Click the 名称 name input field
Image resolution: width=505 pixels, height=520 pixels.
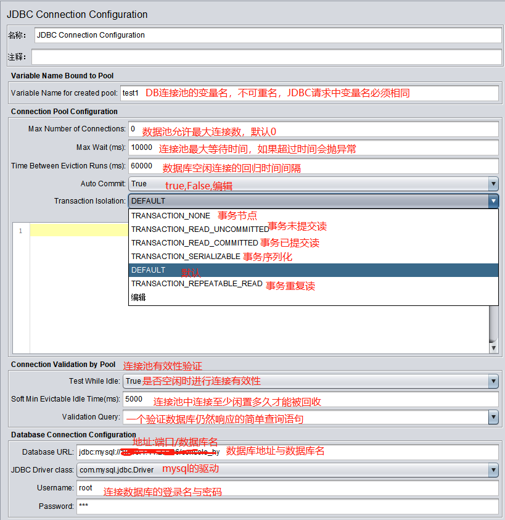268,35
